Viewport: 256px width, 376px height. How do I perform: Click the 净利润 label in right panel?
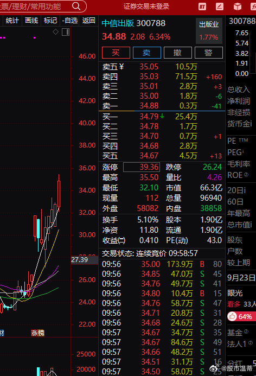pos(239,101)
